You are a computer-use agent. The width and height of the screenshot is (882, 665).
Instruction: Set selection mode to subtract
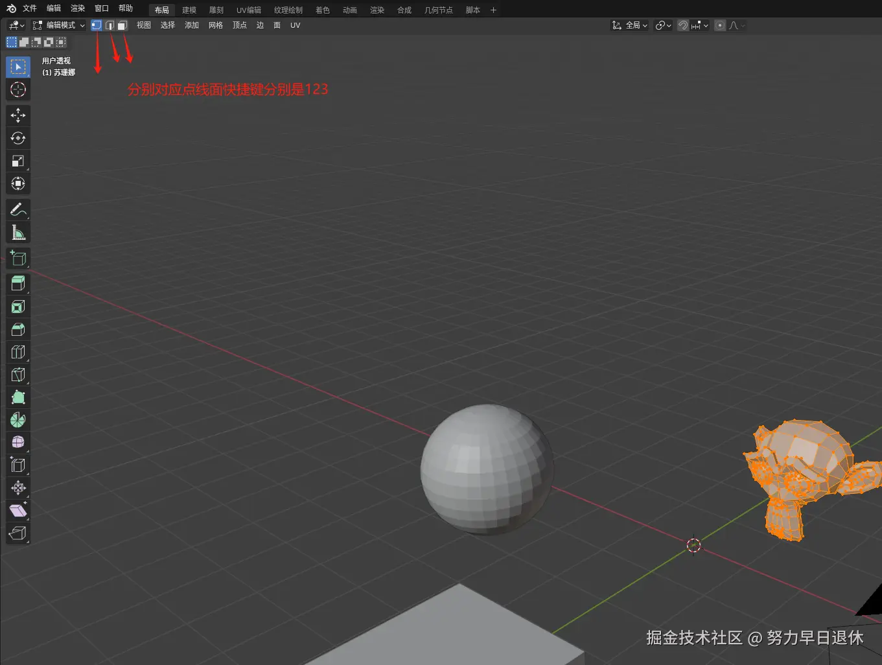point(36,42)
